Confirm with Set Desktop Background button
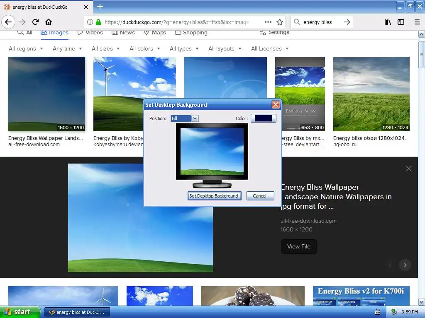This screenshot has width=425, height=318. (x=214, y=196)
